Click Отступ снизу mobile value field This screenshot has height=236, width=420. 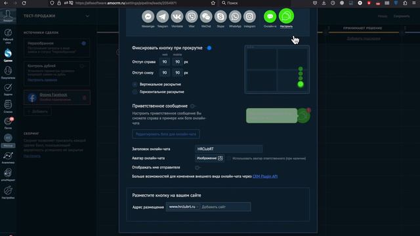(x=177, y=73)
